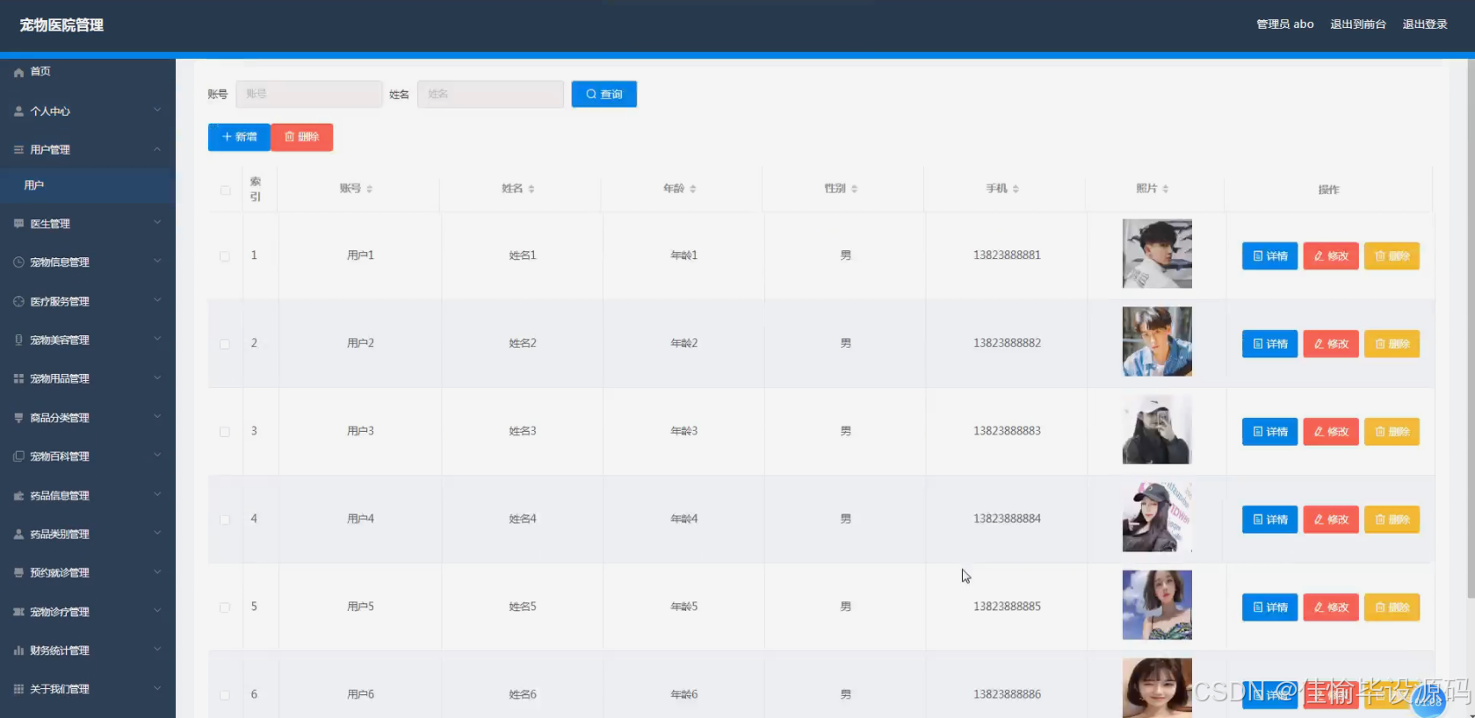This screenshot has width=1475, height=718.
Task: Open the 用户 submenu item
Action: click(88, 185)
